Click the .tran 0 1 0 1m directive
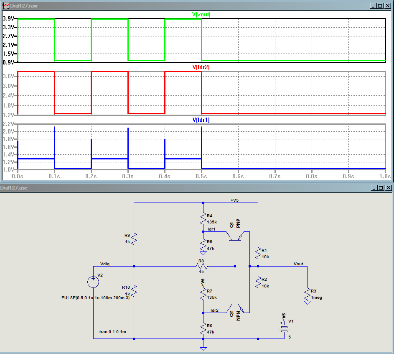394x354 pixels. click(x=112, y=331)
